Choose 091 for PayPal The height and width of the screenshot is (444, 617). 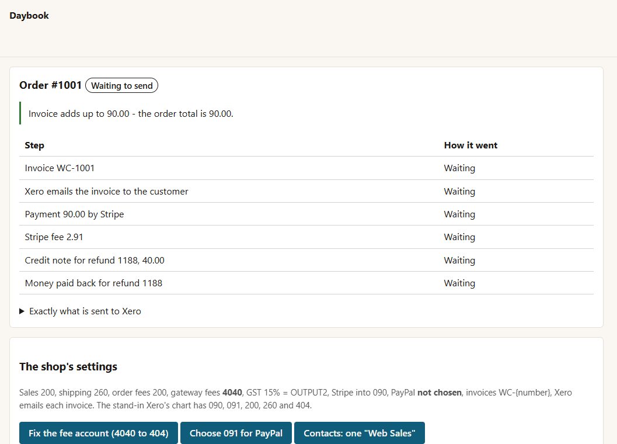tap(236, 433)
